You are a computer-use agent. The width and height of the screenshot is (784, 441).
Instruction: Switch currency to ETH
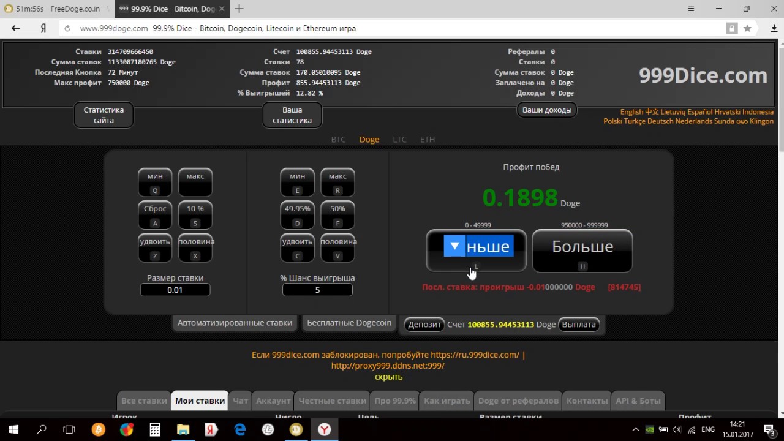428,140
